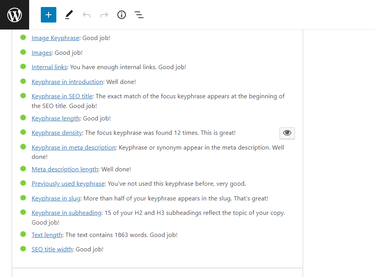Open the Meta description length link
This screenshot has height=277, width=375.
tap(65, 169)
